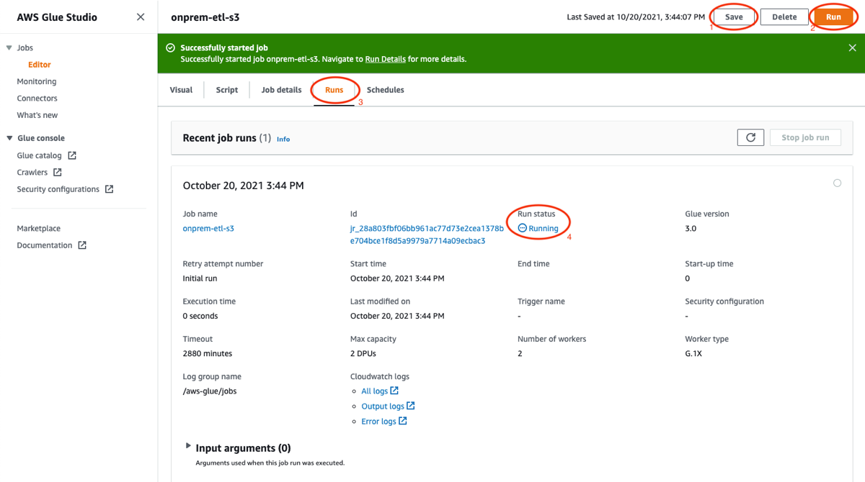Collapse the Jobs section in sidebar
Image resolution: width=865 pixels, height=482 pixels.
click(9, 48)
